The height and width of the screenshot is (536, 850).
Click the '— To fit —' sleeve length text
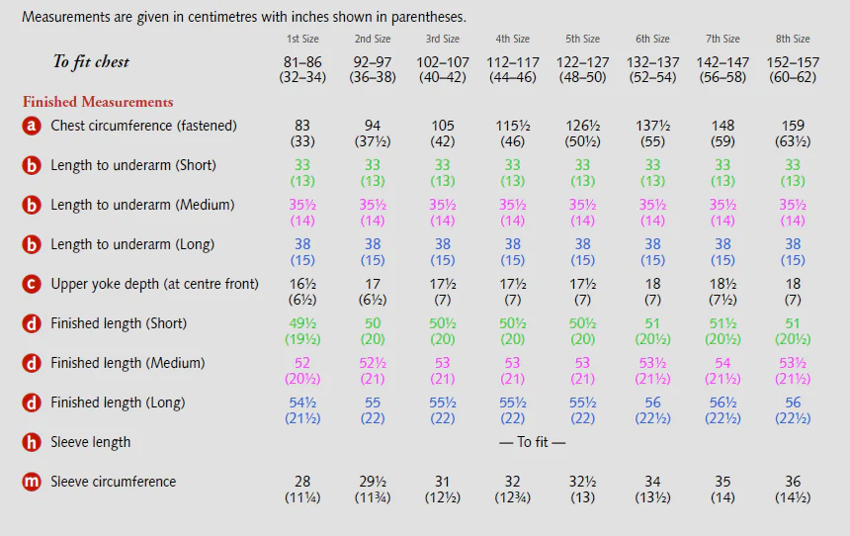pos(533,442)
